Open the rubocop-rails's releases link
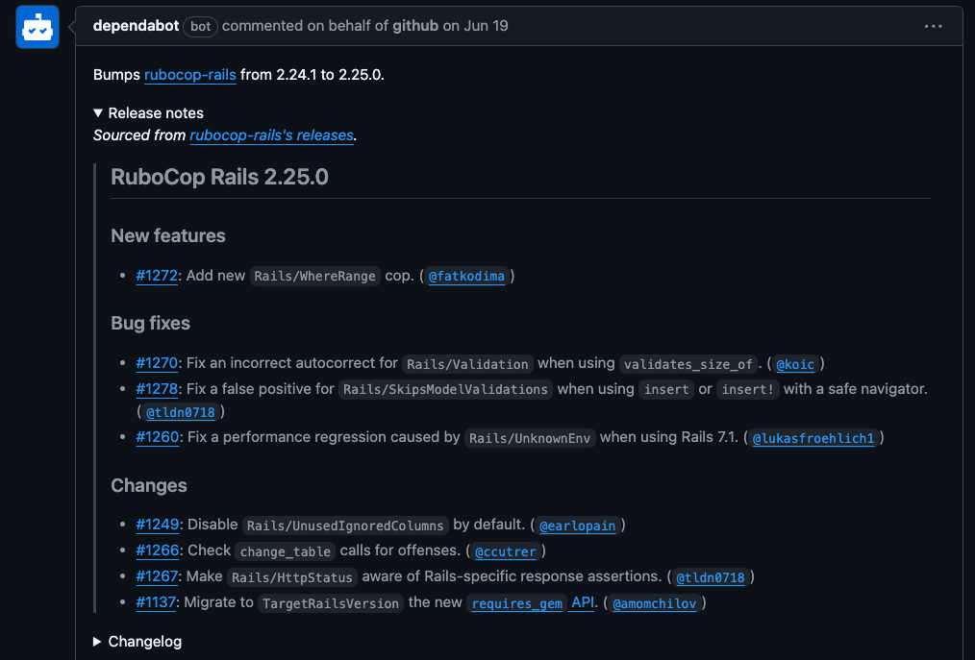975x660 pixels. pos(272,135)
